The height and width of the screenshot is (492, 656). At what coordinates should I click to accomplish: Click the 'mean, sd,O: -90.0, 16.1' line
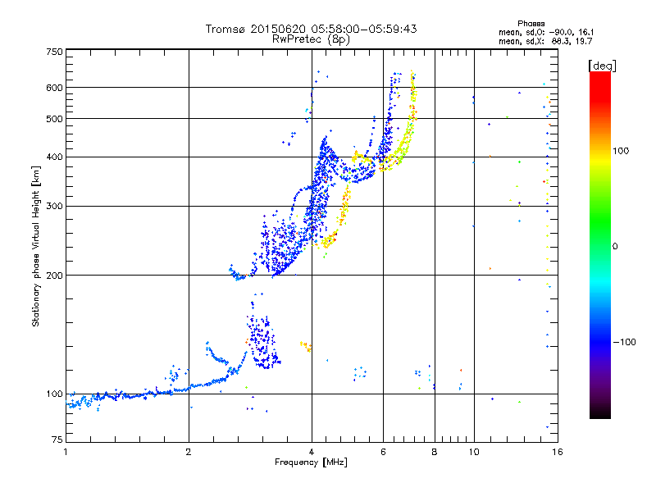(x=546, y=32)
